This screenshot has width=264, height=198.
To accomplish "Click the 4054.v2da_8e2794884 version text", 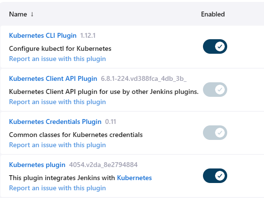I will click(x=103, y=165).
